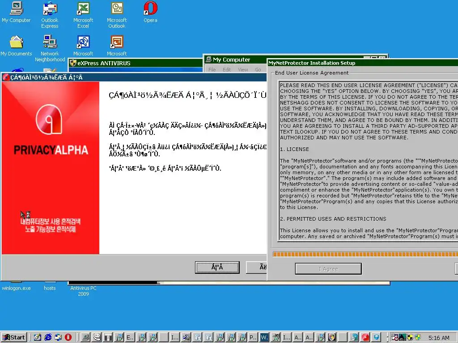Click Show Desktop quick launch icon
Screen dimensions: 458x343
(38, 338)
